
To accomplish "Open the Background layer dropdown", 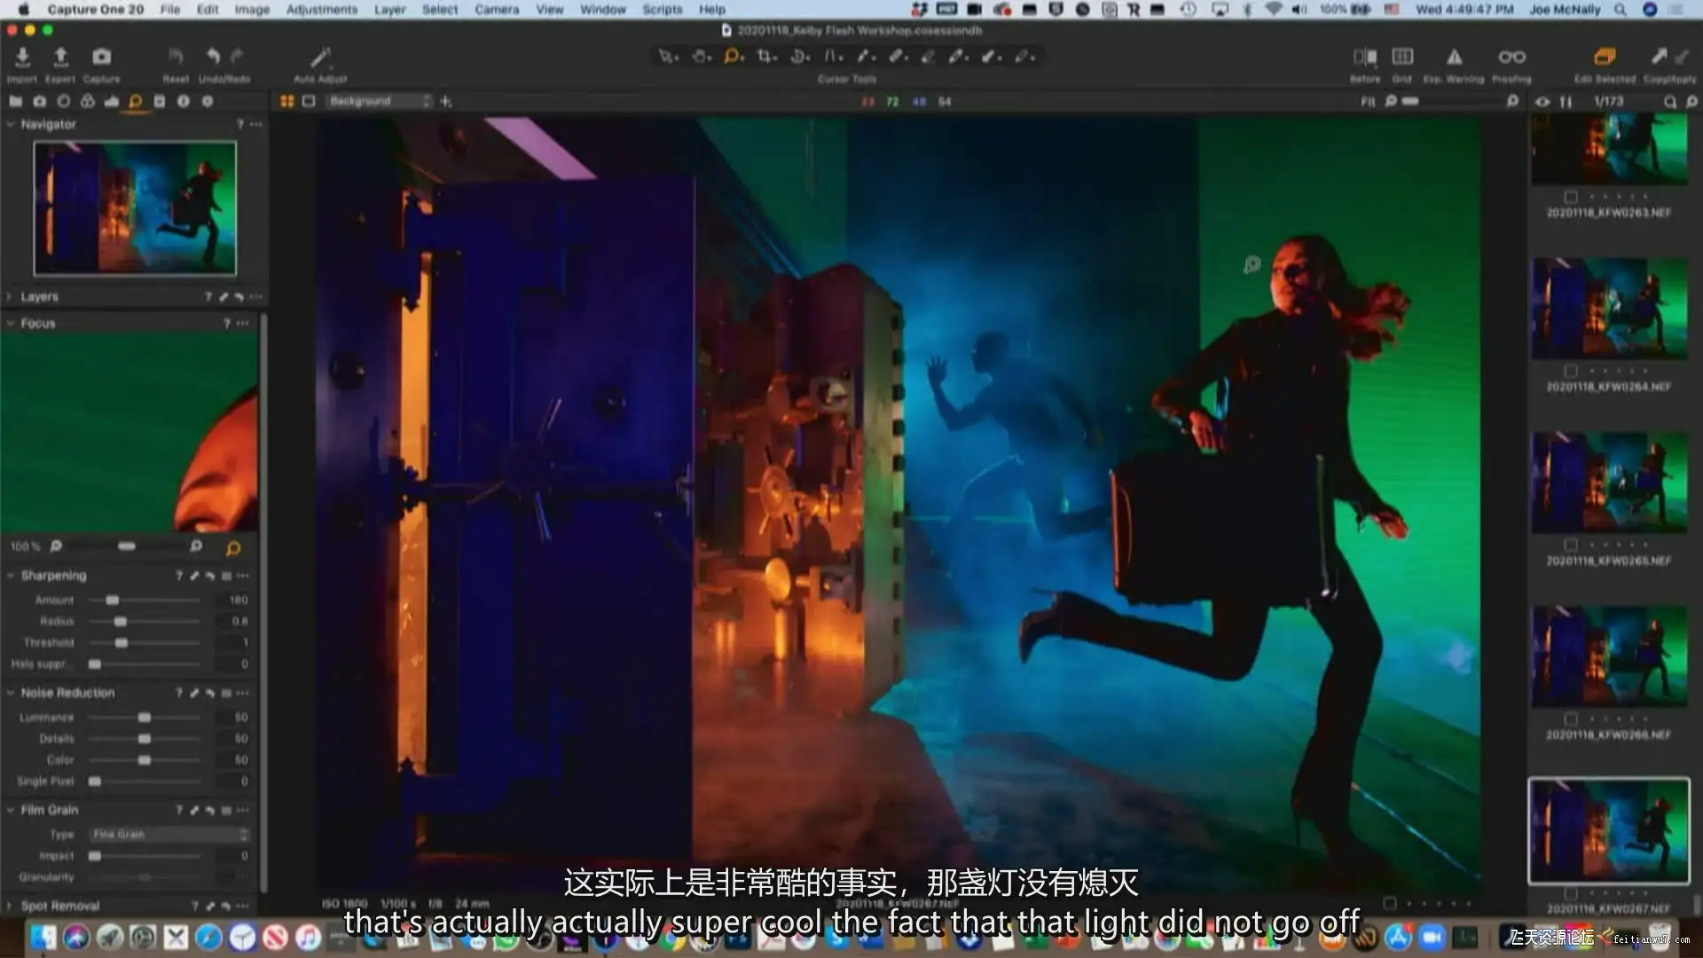I will [x=380, y=101].
